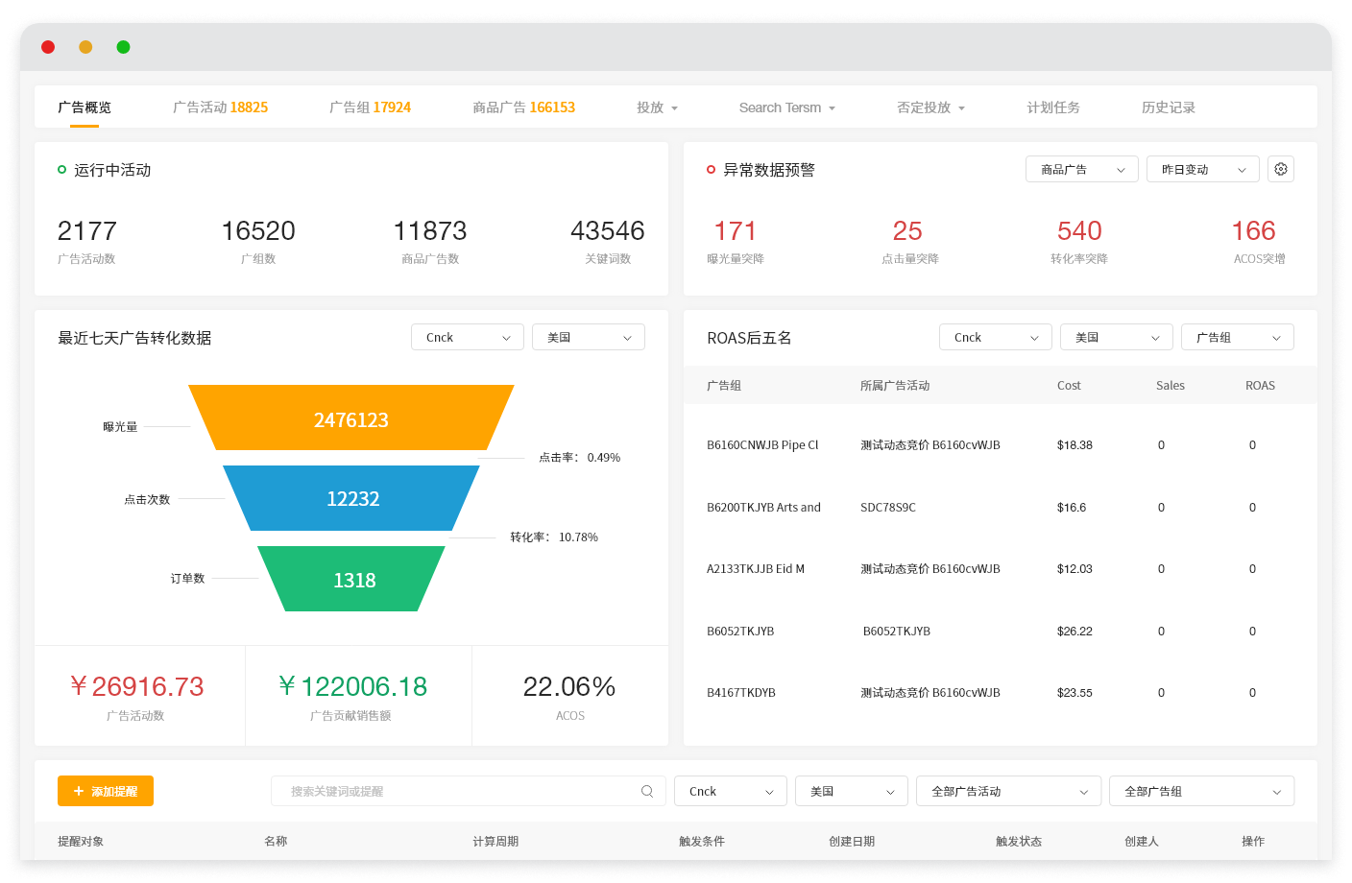Open the 美国 dropdown in funnel panel
1352x883 pixels.
click(x=589, y=337)
